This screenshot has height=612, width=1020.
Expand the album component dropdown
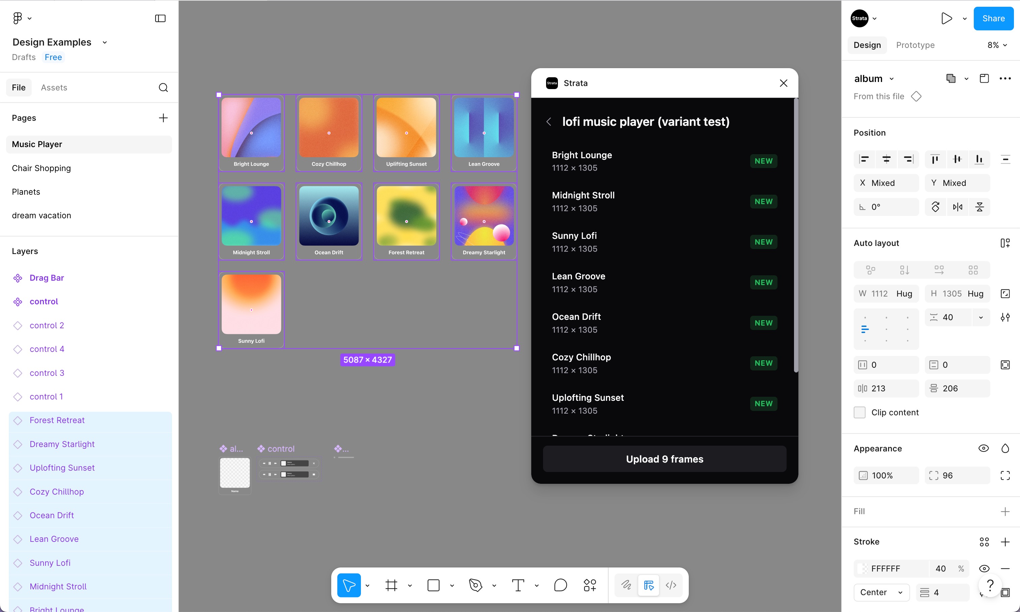[892, 79]
